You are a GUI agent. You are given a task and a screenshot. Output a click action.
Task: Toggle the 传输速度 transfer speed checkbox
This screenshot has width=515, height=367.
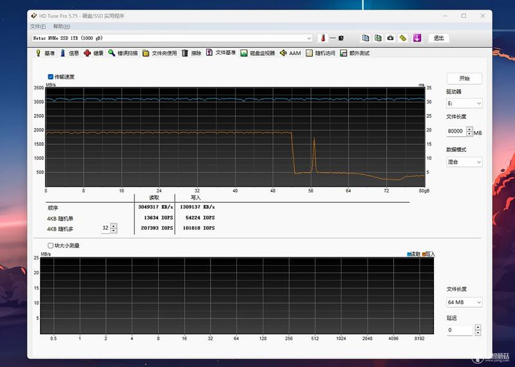51,77
